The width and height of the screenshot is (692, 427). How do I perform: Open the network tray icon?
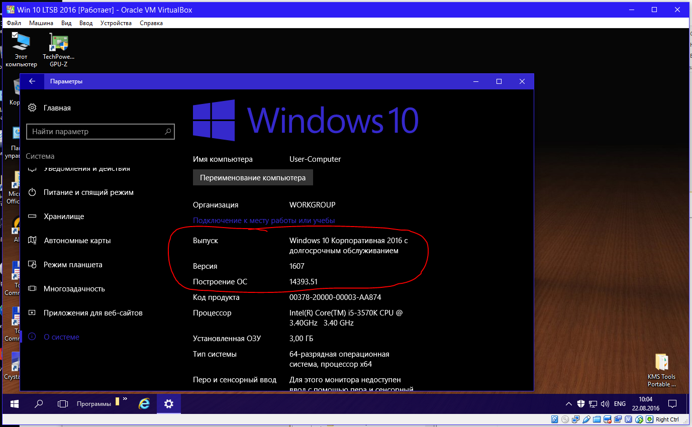pyautogui.click(x=593, y=404)
